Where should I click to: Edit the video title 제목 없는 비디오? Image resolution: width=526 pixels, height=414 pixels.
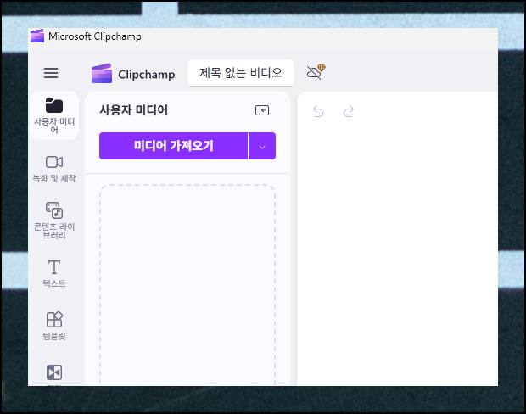(241, 72)
